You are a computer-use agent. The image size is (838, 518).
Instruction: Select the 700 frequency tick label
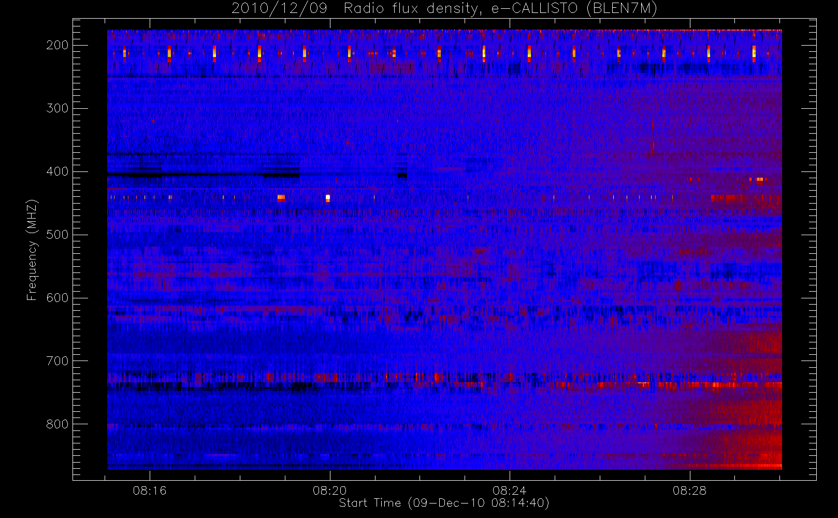57,361
